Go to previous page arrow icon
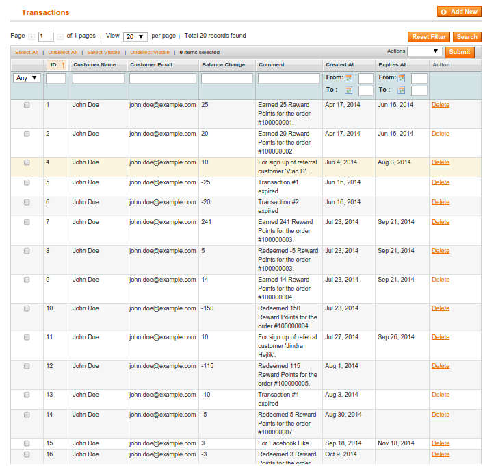The image size is (496, 466). (31, 37)
